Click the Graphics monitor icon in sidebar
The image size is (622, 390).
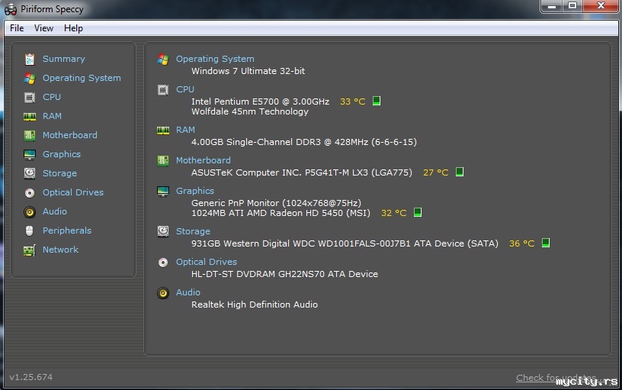(x=30, y=154)
